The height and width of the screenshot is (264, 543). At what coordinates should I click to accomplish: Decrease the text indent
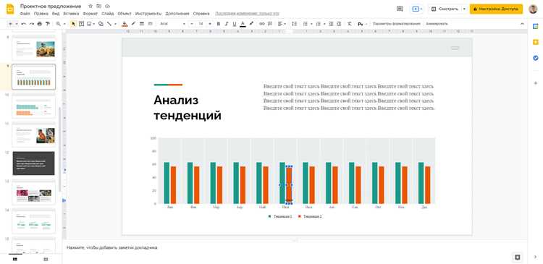click(331, 24)
